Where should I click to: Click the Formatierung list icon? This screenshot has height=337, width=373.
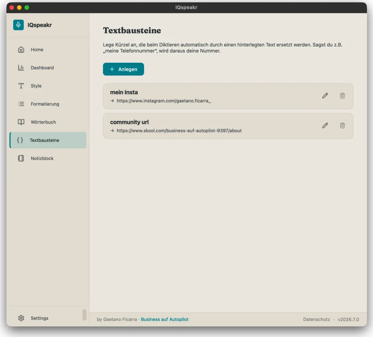coord(21,104)
